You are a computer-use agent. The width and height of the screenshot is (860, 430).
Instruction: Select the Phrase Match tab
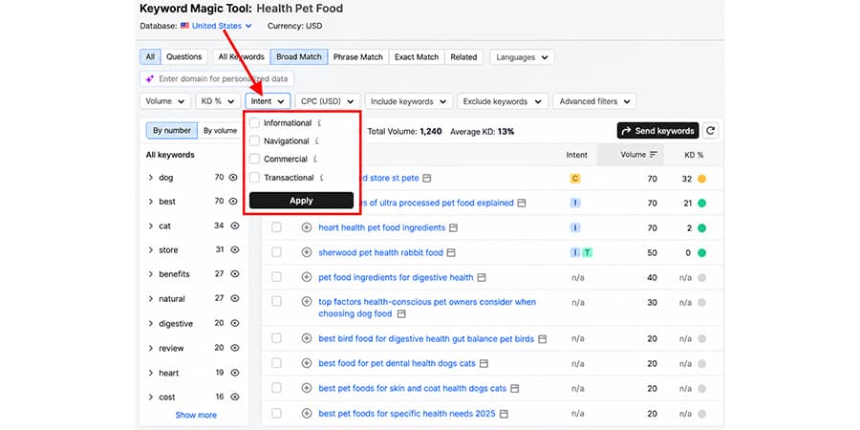coord(358,57)
